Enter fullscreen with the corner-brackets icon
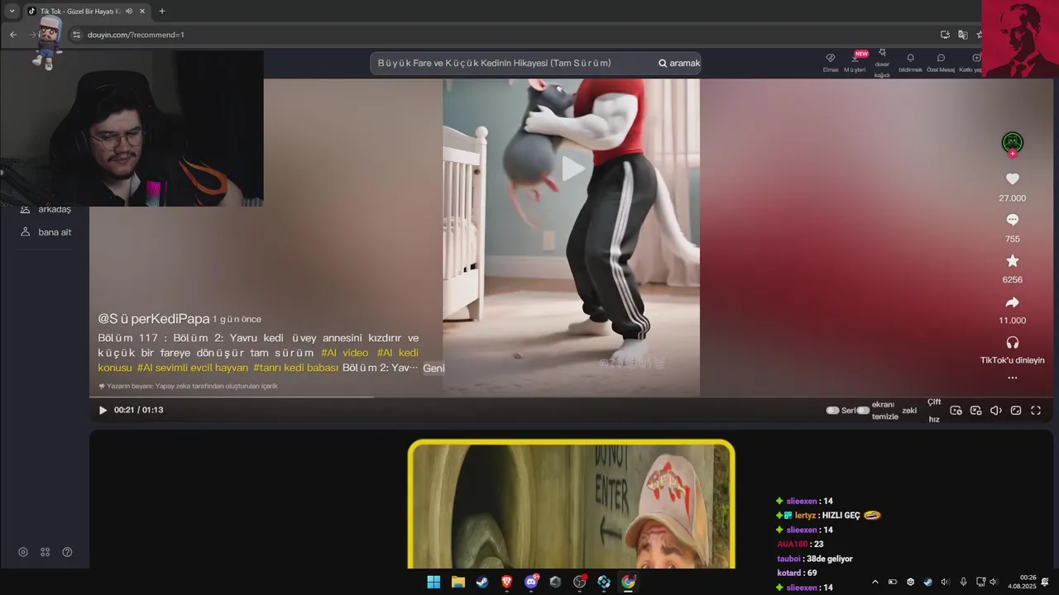 (x=1036, y=410)
